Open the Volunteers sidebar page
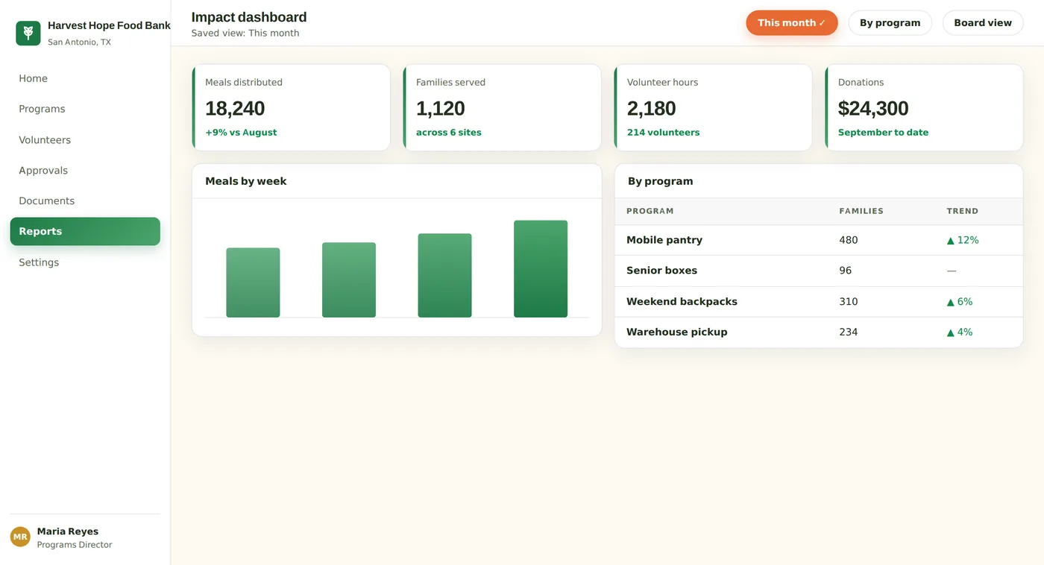1044x565 pixels. pos(85,140)
